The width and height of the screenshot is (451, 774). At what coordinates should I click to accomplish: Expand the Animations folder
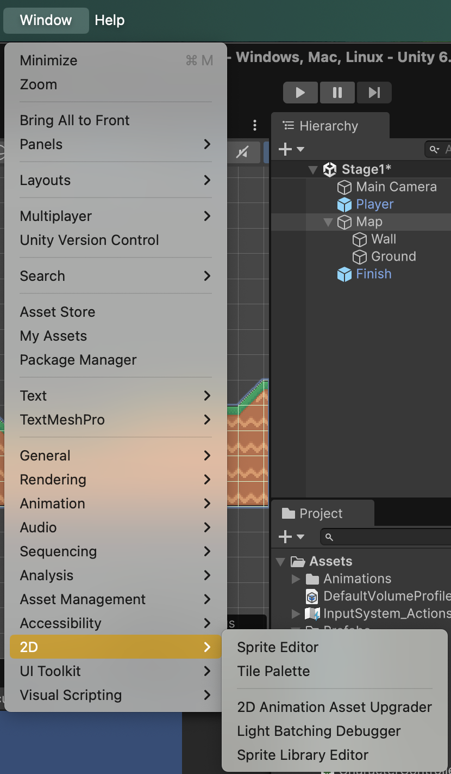(296, 579)
